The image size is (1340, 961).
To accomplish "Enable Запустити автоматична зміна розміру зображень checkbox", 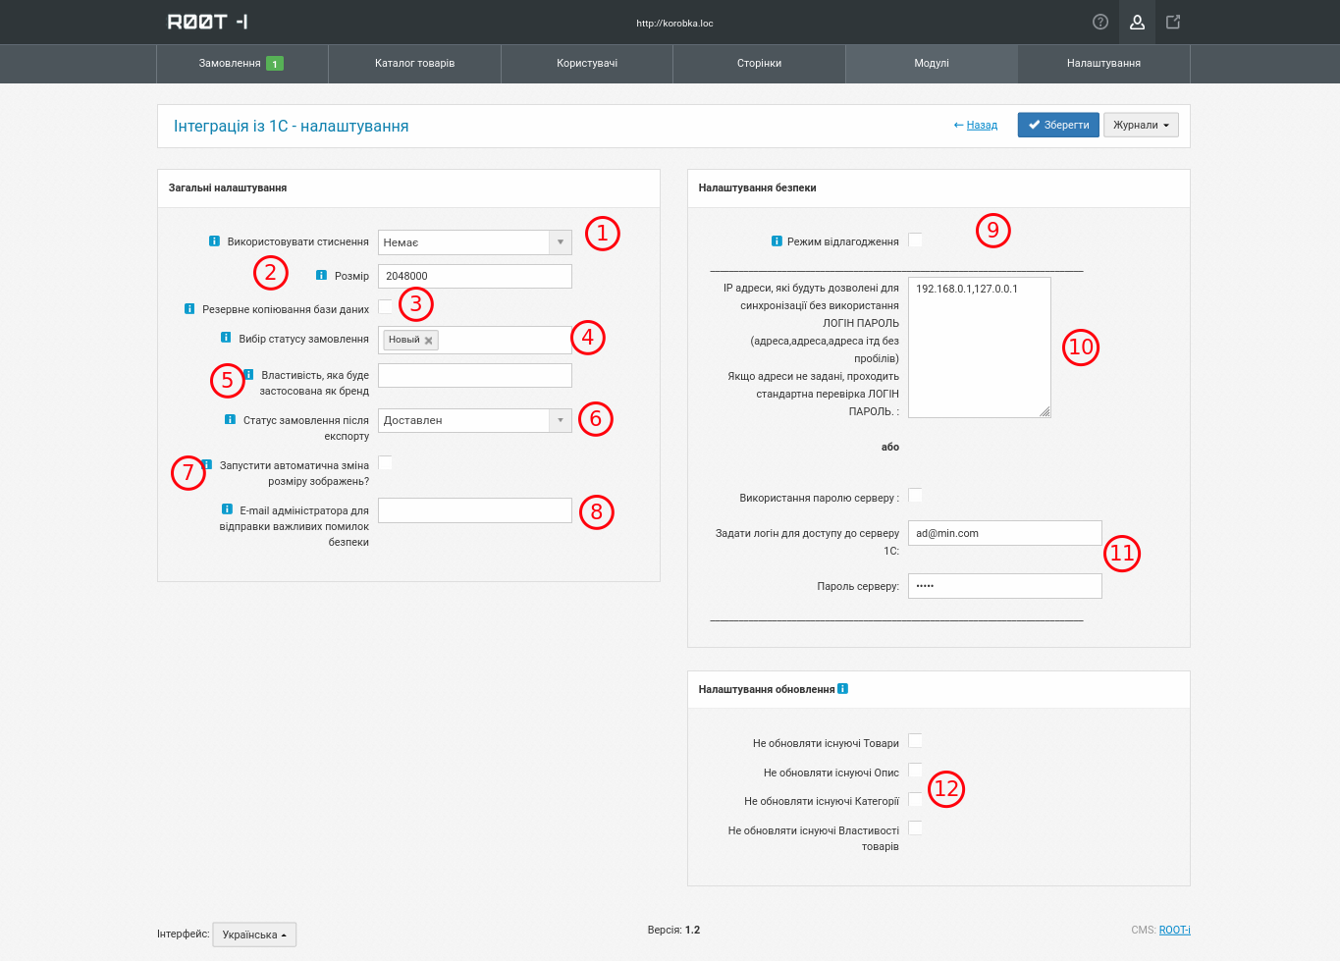I will click(x=385, y=462).
